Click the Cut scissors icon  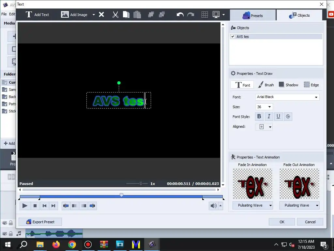(x=115, y=14)
